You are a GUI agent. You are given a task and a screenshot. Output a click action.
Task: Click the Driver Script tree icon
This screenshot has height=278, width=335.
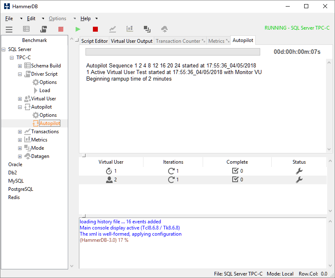click(28, 74)
